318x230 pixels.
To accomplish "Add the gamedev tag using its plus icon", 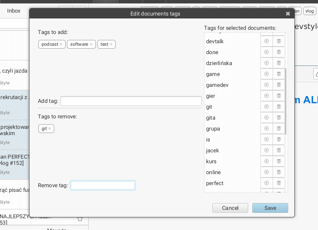I will pos(266,85).
